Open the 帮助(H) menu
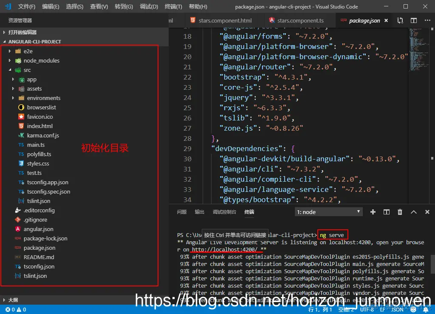 click(198, 6)
